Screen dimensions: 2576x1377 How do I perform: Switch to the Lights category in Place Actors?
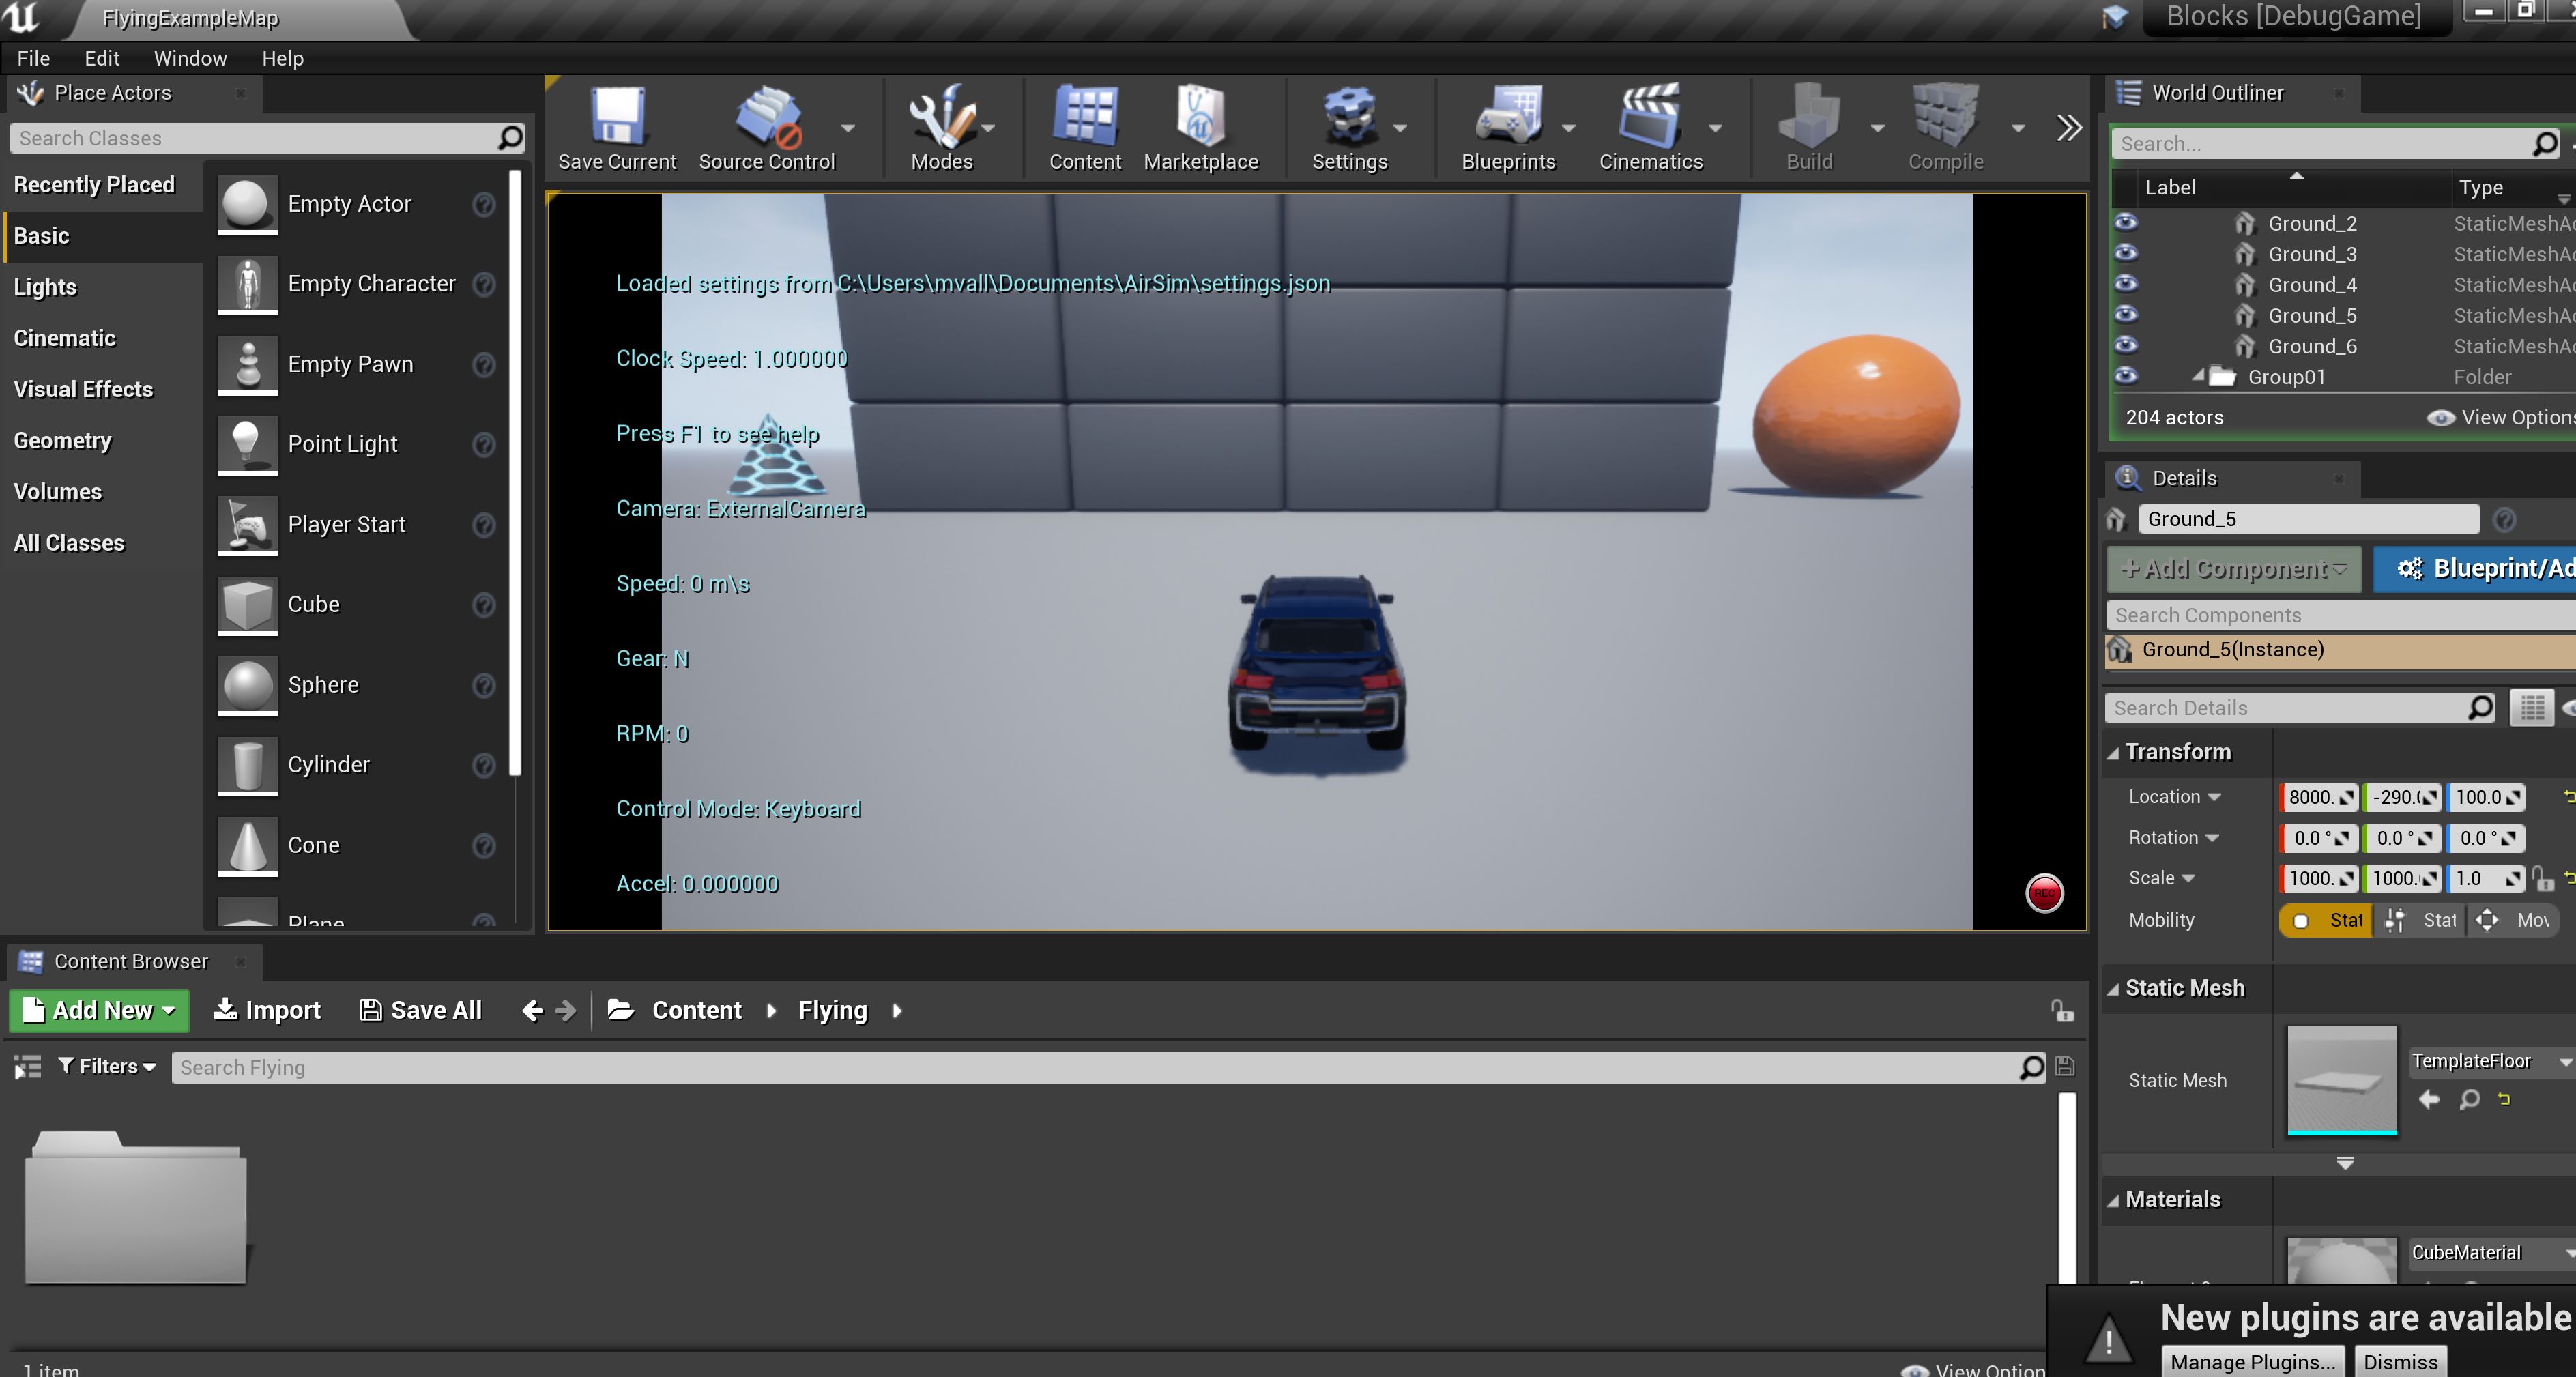click(x=46, y=287)
